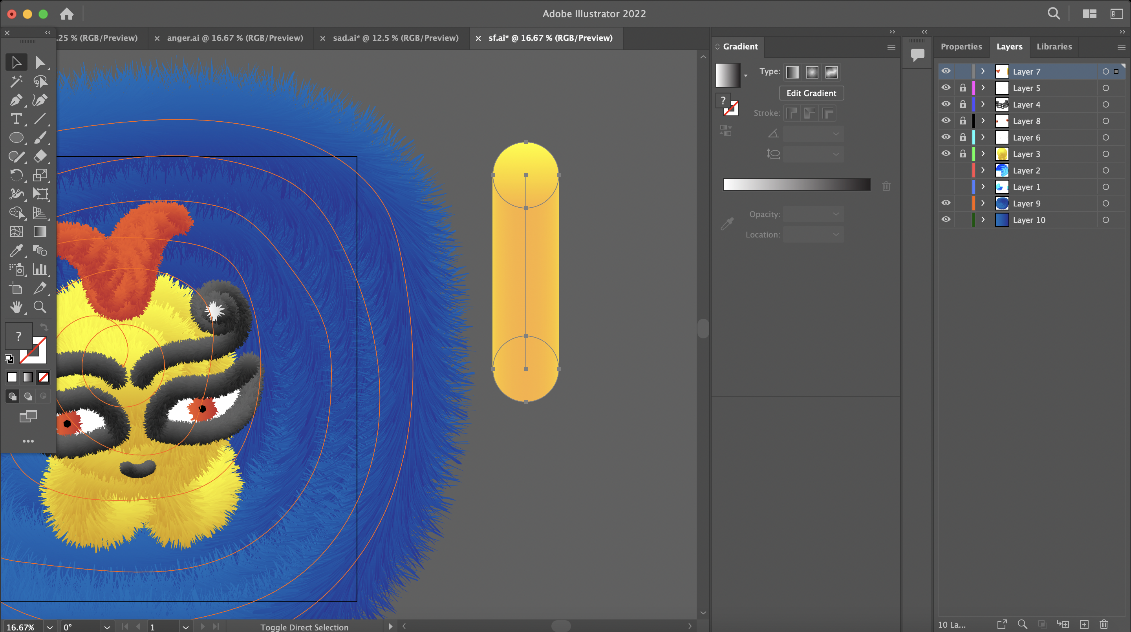Image resolution: width=1131 pixels, height=632 pixels.
Task: Choose the Freeform gradient type icon
Action: 832,72
